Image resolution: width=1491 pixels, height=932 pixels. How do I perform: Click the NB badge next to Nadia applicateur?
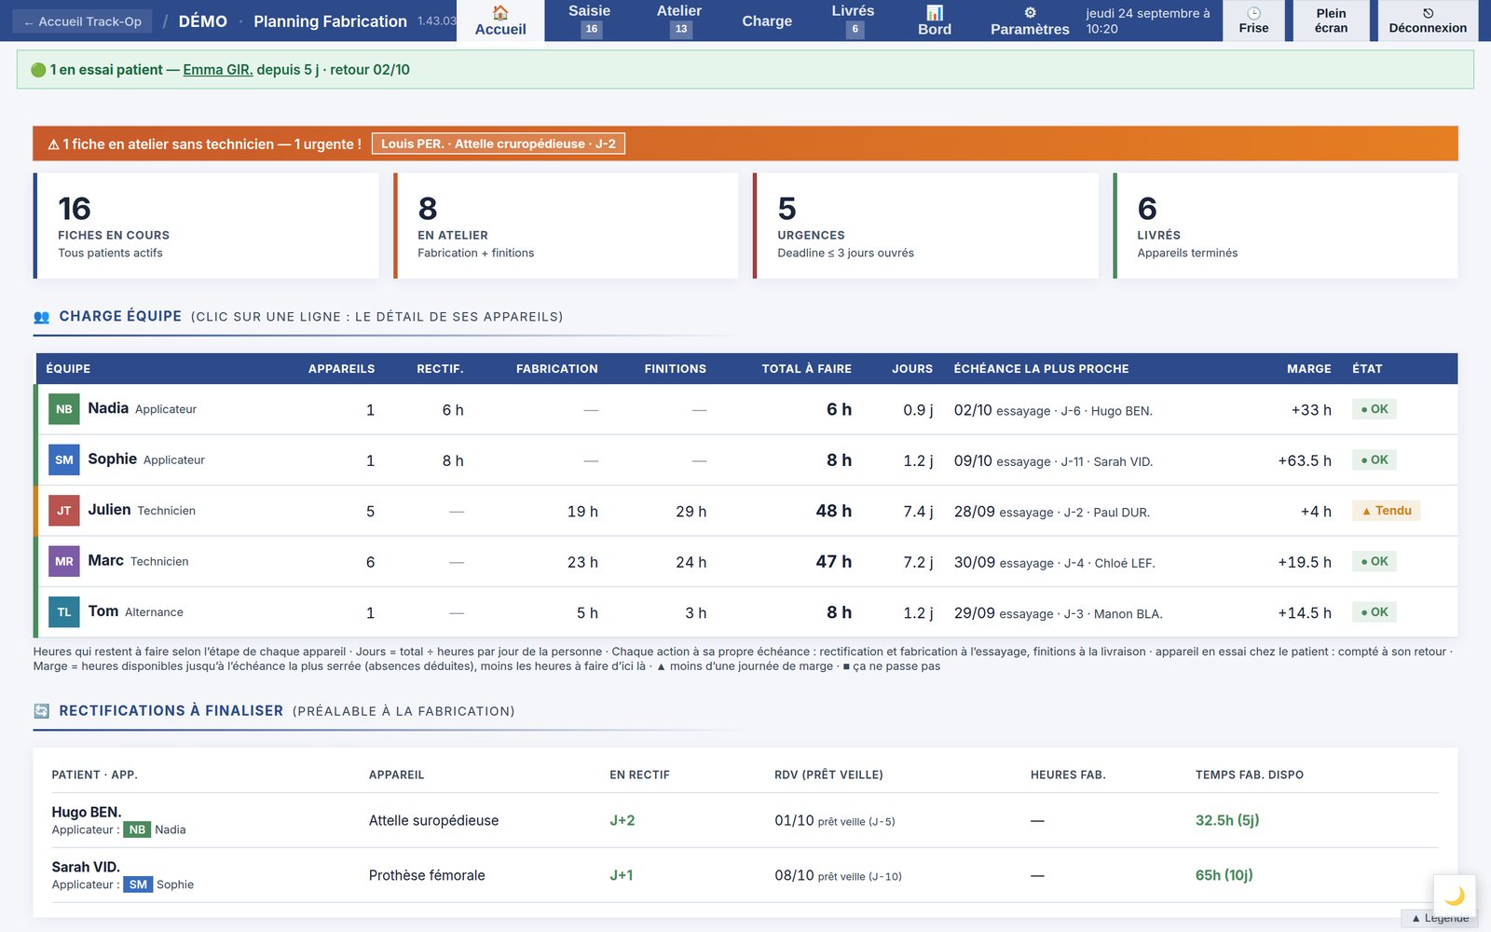137,829
